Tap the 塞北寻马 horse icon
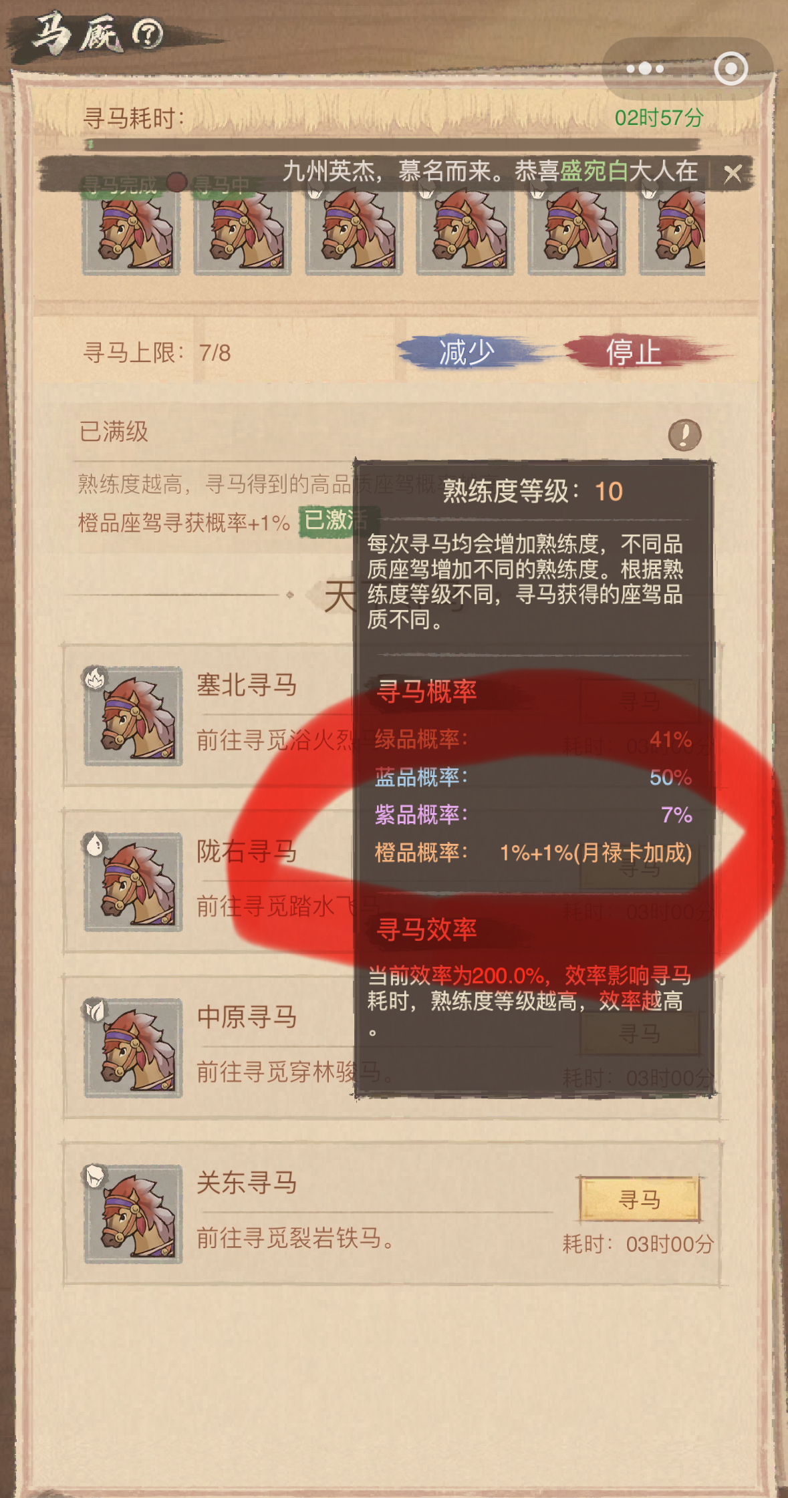The height and width of the screenshot is (1498, 788). pos(133,716)
